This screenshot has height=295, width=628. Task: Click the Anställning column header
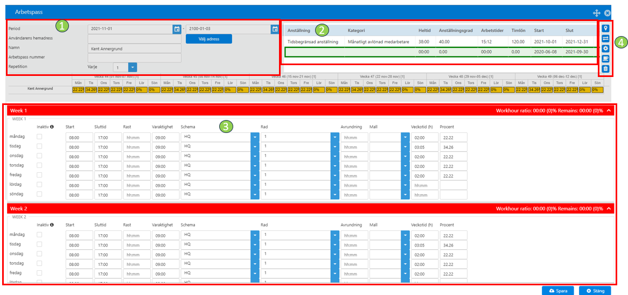[x=300, y=31]
